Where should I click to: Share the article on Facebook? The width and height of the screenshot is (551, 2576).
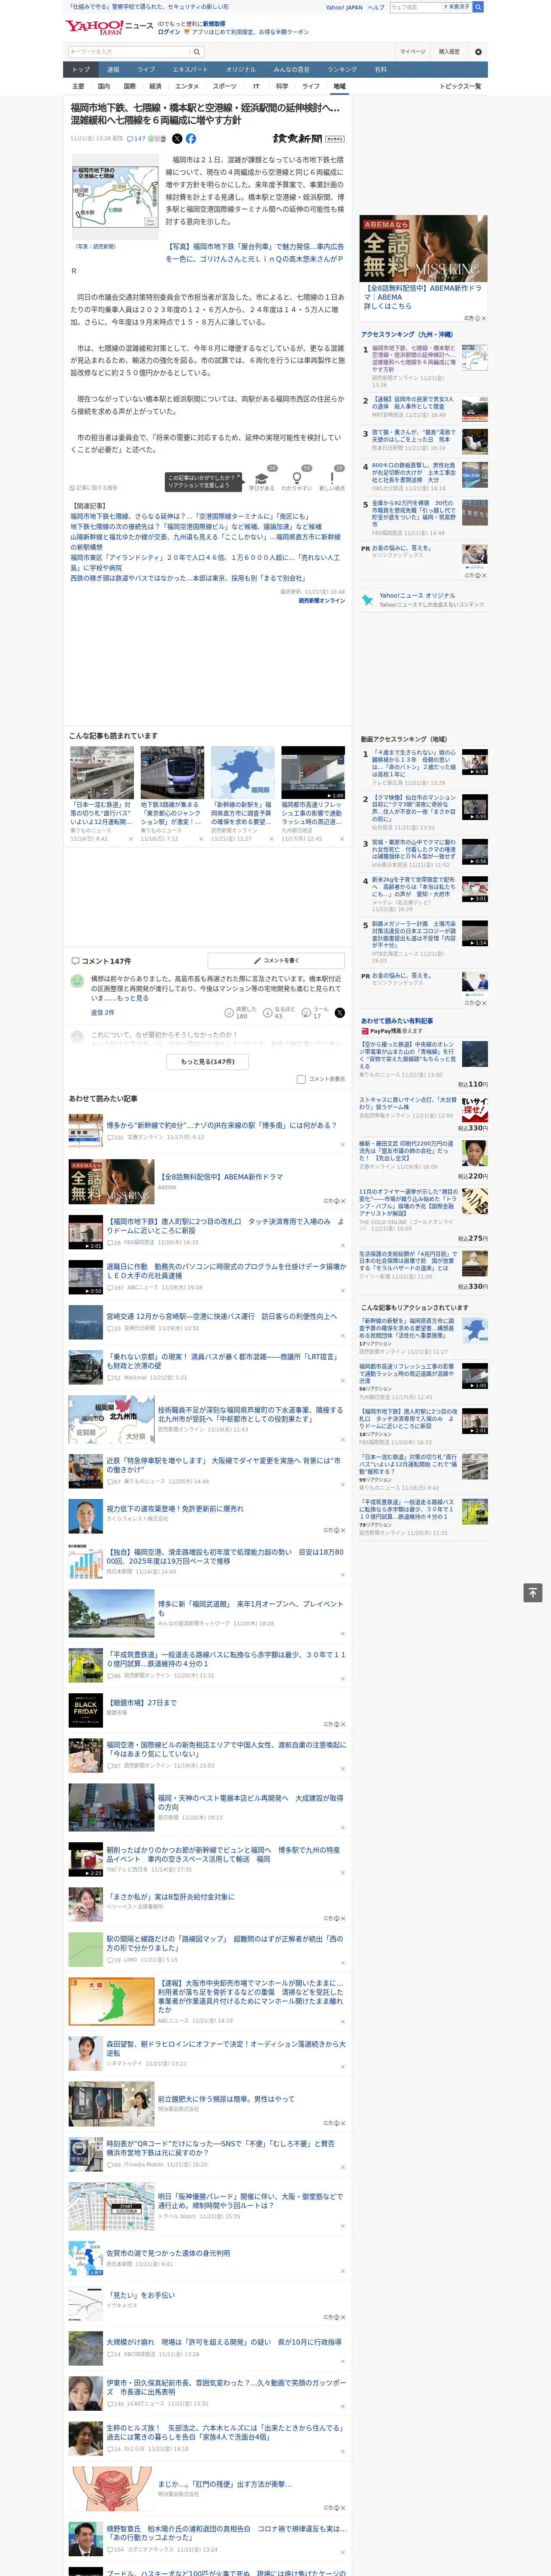(x=190, y=139)
